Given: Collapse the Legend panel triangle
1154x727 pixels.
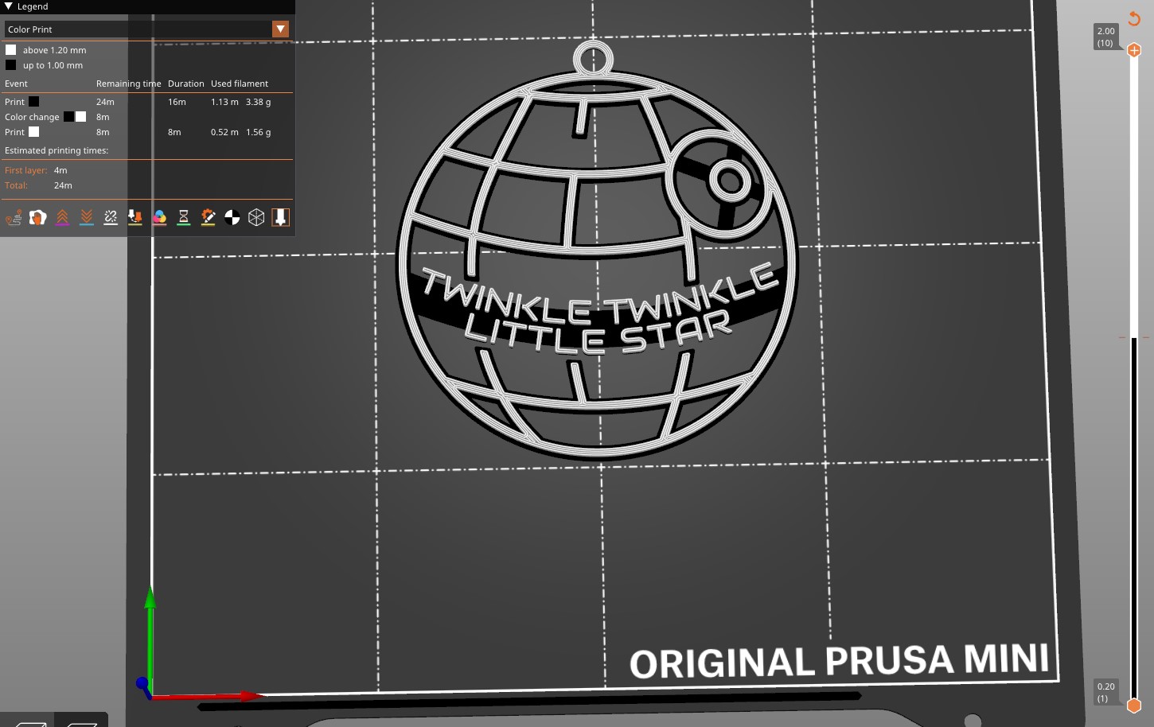Looking at the screenshot, I should (x=9, y=6).
